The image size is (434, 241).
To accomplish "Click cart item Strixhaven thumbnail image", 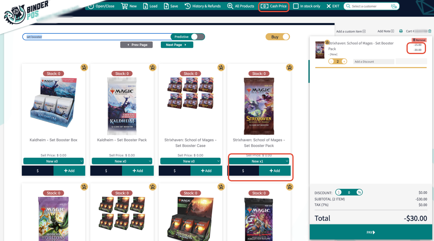I will point(320,50).
